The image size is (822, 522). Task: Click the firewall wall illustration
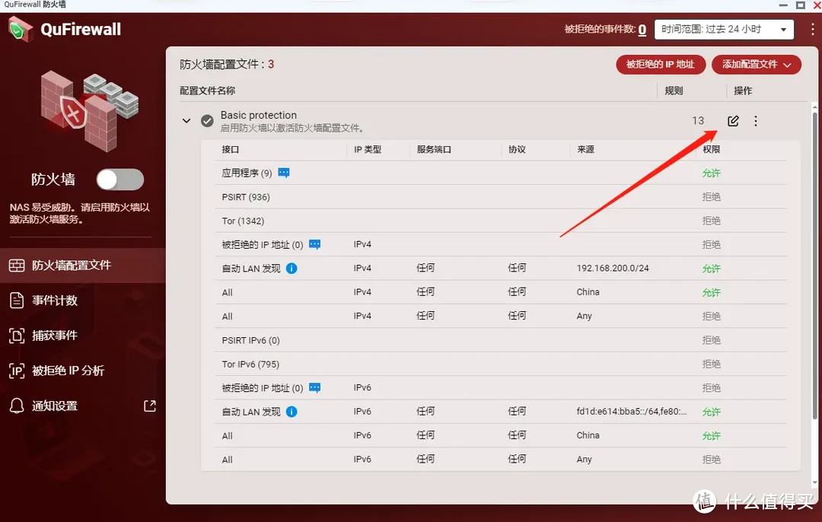tap(89, 111)
